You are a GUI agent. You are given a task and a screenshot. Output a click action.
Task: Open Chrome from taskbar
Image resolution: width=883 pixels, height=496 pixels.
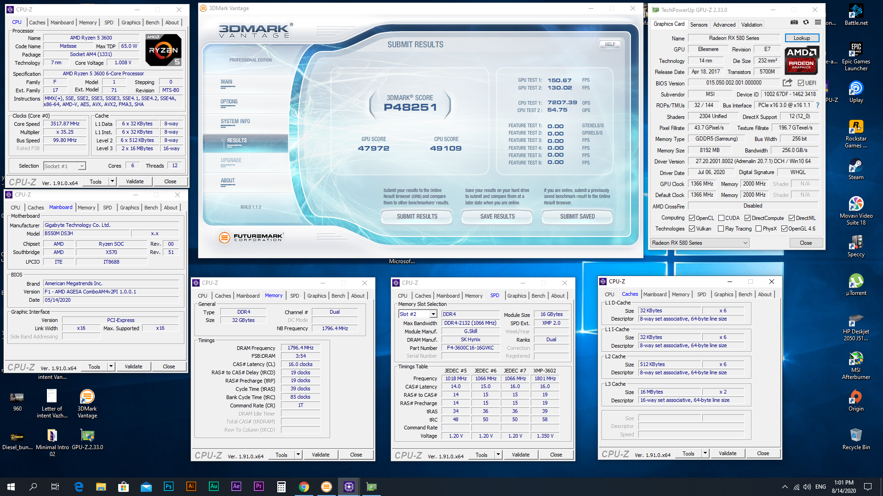304,486
